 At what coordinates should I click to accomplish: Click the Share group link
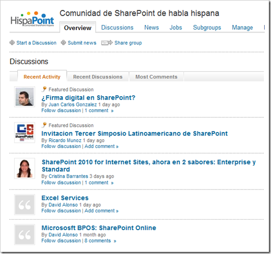click(128, 43)
